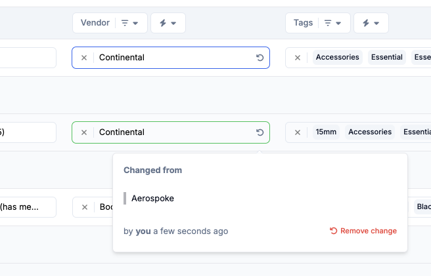431x276 pixels.
Task: Focus the green-bordered Continental vendor input
Action: [171, 132]
